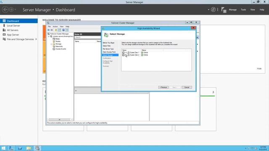Go to Before You Begin wizard step

(108, 43)
